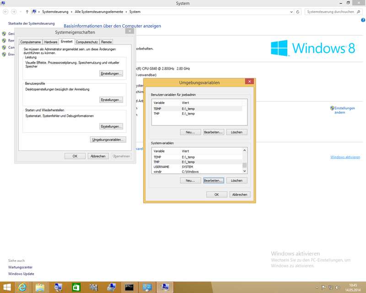Open the Hardware tab
The height and width of the screenshot is (293, 366).
pyautogui.click(x=51, y=42)
